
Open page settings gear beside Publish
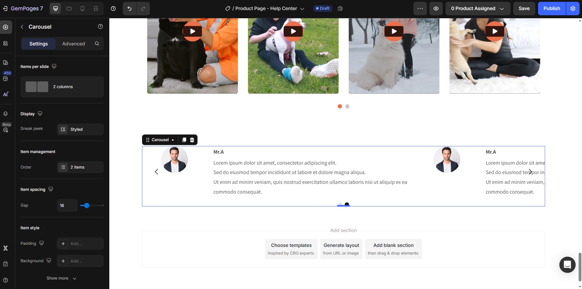coord(573,9)
